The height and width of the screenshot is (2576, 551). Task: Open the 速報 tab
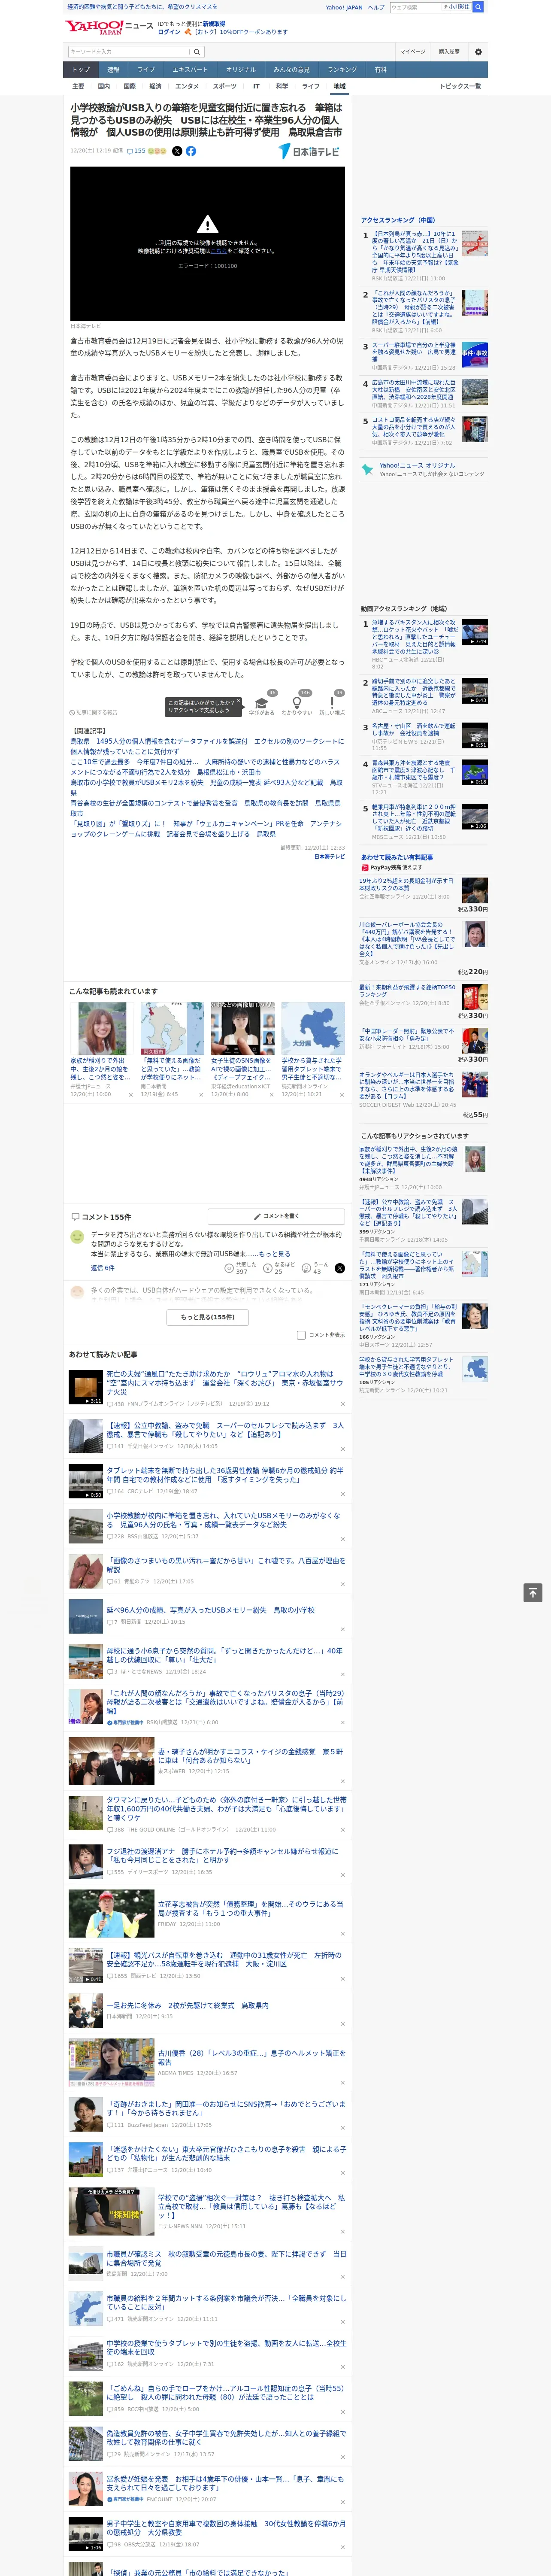(x=113, y=69)
